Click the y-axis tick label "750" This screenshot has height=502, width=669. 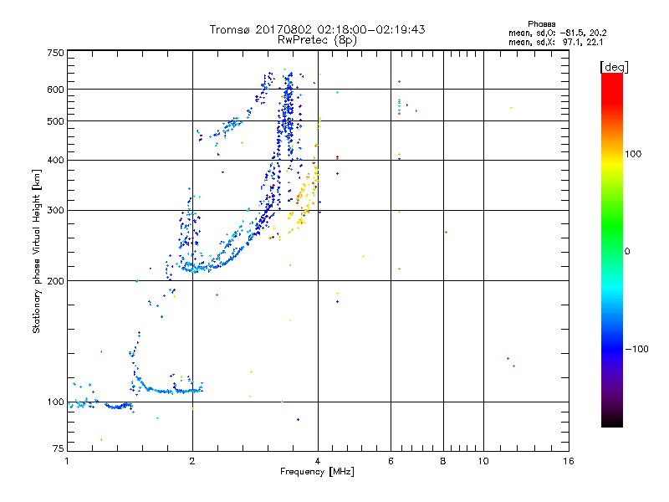click(55, 53)
